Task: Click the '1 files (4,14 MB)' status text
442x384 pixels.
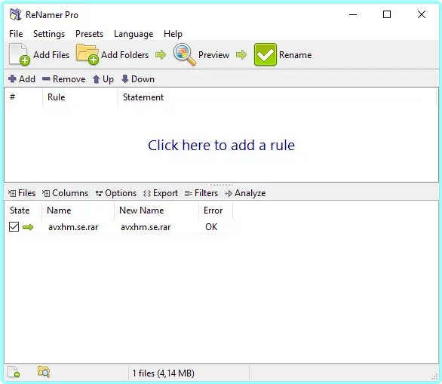Action: [x=164, y=373]
